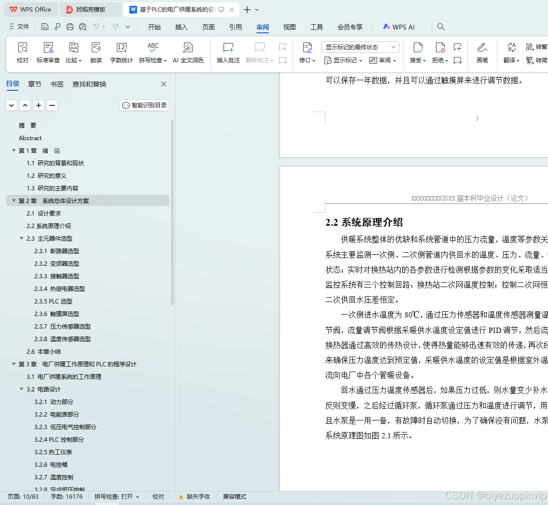Launch 标准审查 standards review
548x505 pixels.
(48, 53)
